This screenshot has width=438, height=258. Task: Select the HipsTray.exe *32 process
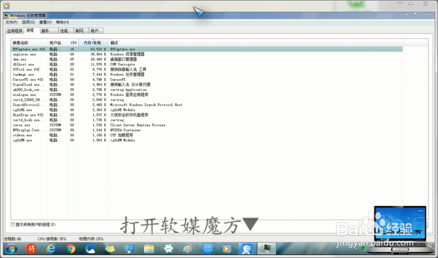point(207,115)
